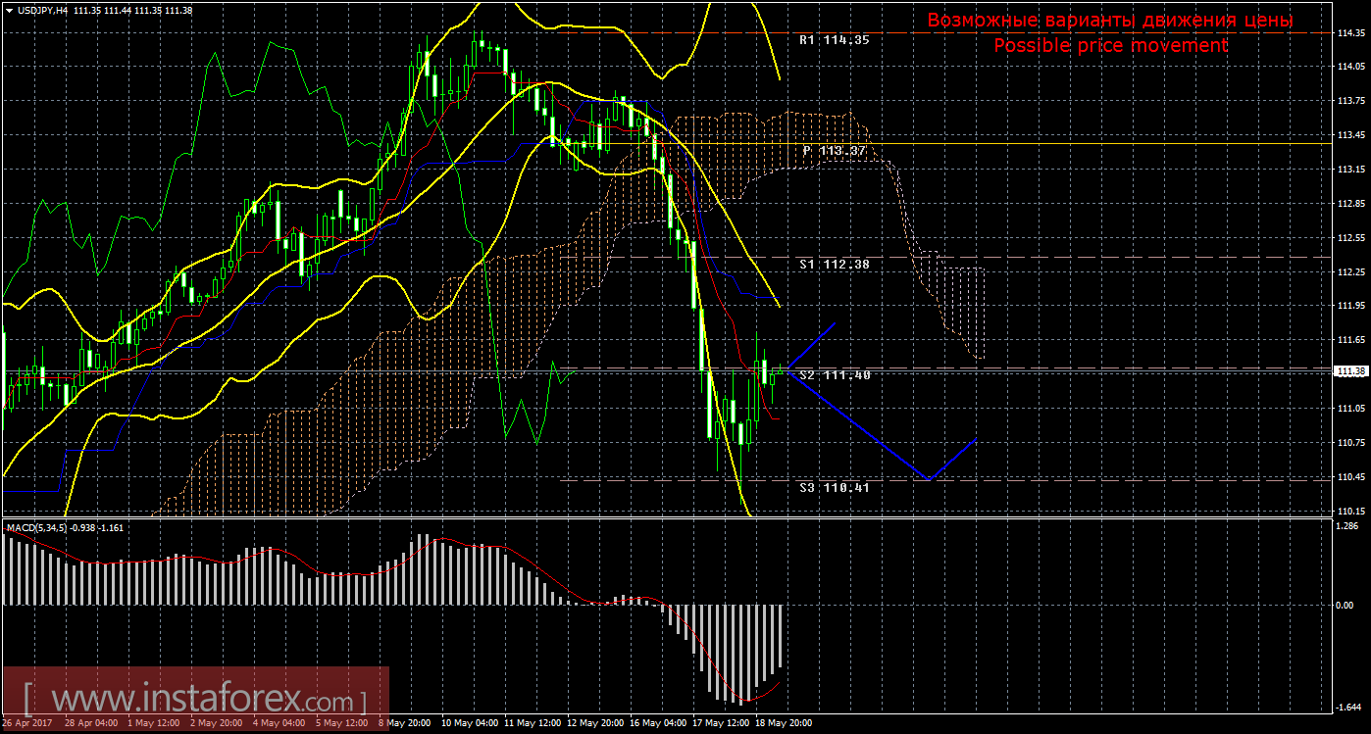The width and height of the screenshot is (1371, 734).
Task: Click the -1.644 value on MACD scale
Action: click(1348, 708)
